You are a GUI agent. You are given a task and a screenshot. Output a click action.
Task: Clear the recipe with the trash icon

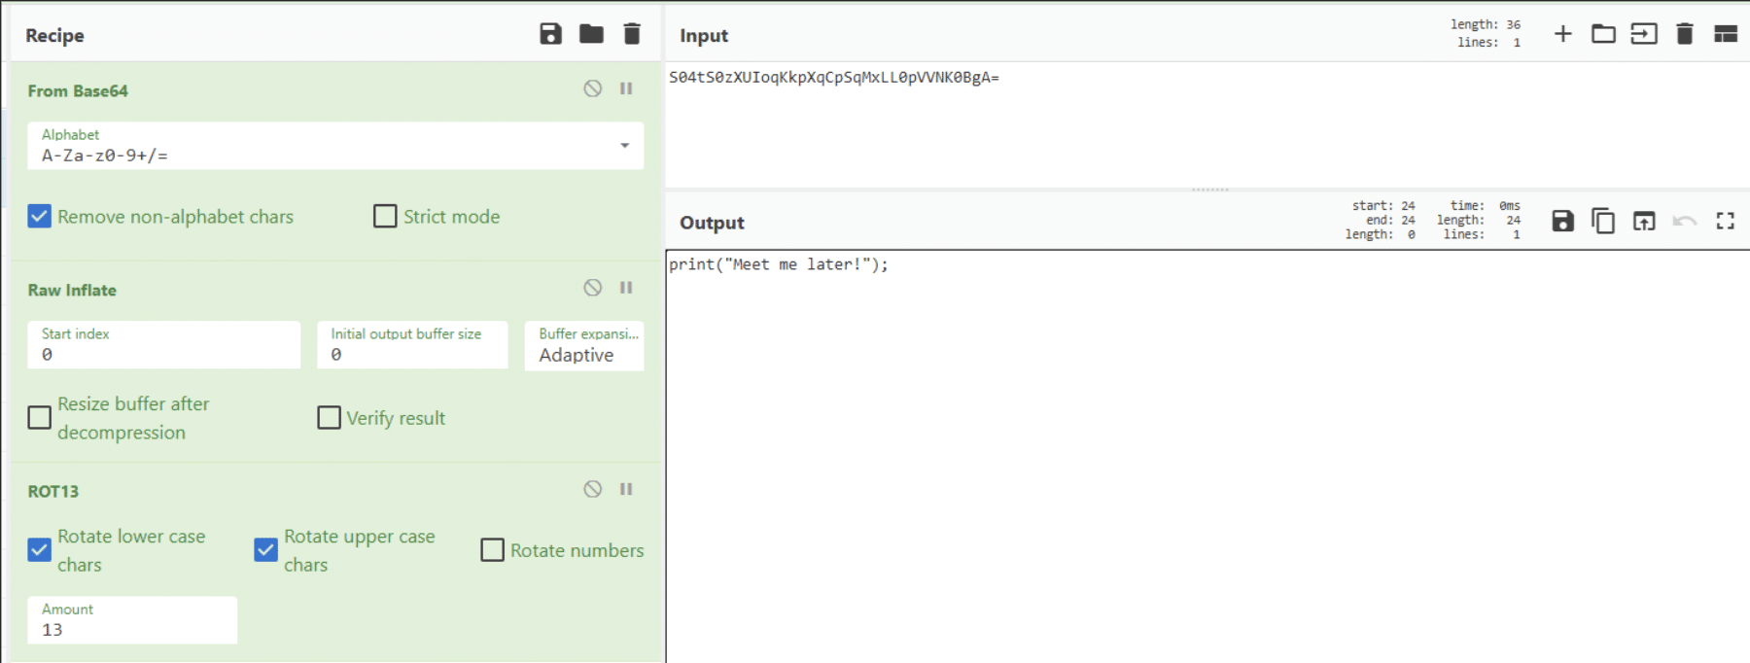(632, 34)
